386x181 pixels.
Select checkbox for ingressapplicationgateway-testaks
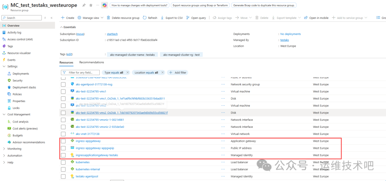click(63, 155)
